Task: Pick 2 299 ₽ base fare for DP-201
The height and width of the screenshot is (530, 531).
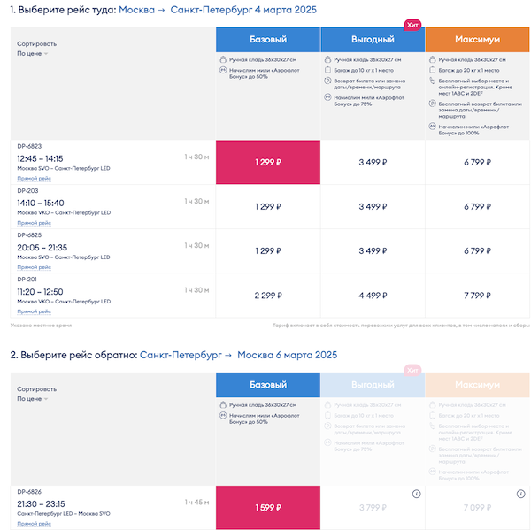Action: click(x=267, y=296)
